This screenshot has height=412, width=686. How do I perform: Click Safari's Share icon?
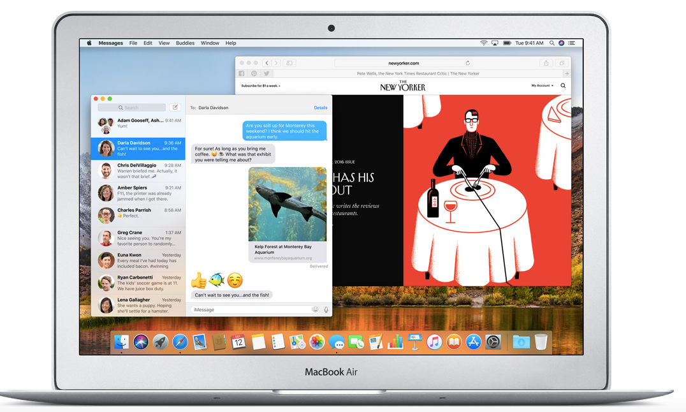click(x=546, y=63)
